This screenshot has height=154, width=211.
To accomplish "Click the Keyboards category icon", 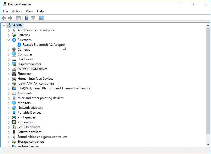I will click(x=14, y=93).
